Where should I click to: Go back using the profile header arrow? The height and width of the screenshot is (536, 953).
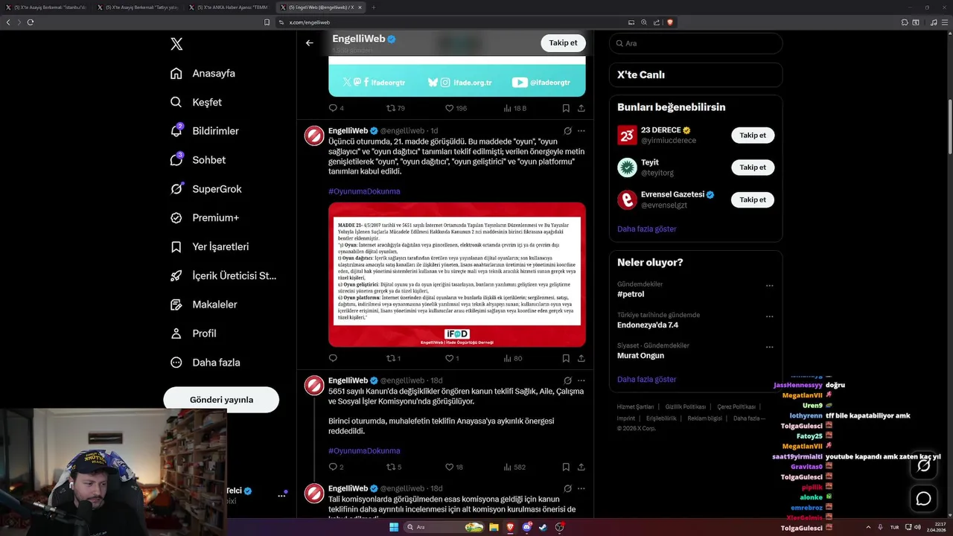310,43
